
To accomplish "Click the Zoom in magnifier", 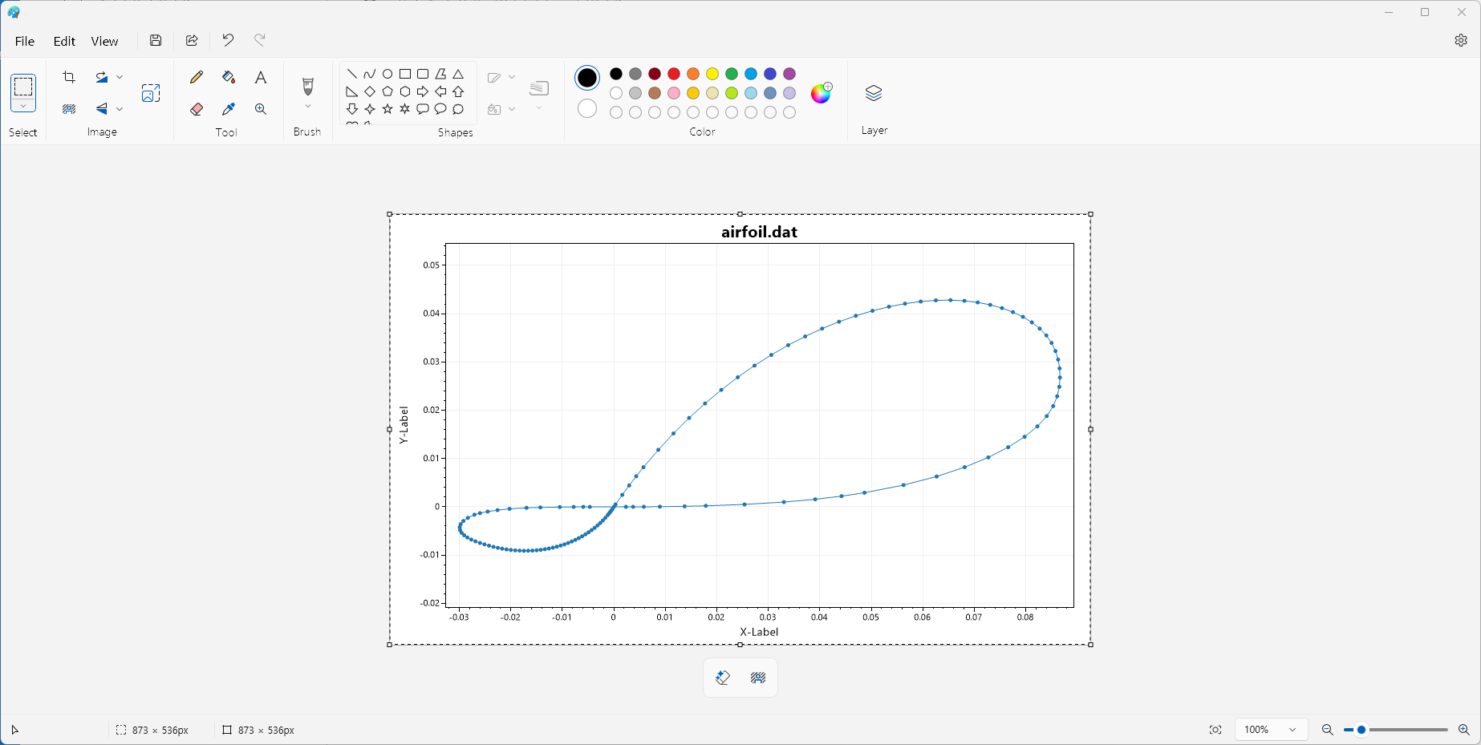I will [x=1463, y=730].
